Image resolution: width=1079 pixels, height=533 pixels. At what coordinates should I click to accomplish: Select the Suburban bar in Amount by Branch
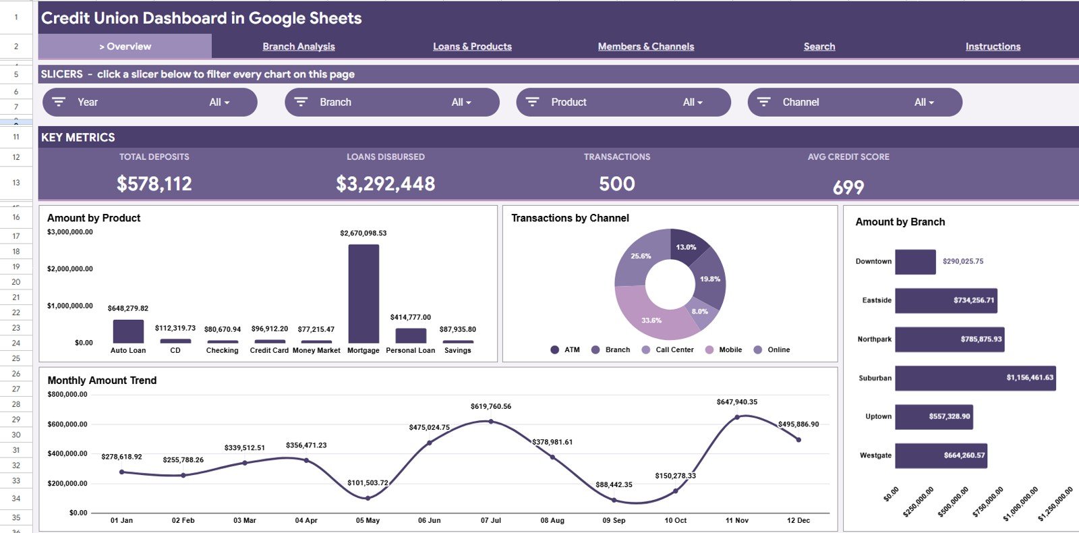975,378
